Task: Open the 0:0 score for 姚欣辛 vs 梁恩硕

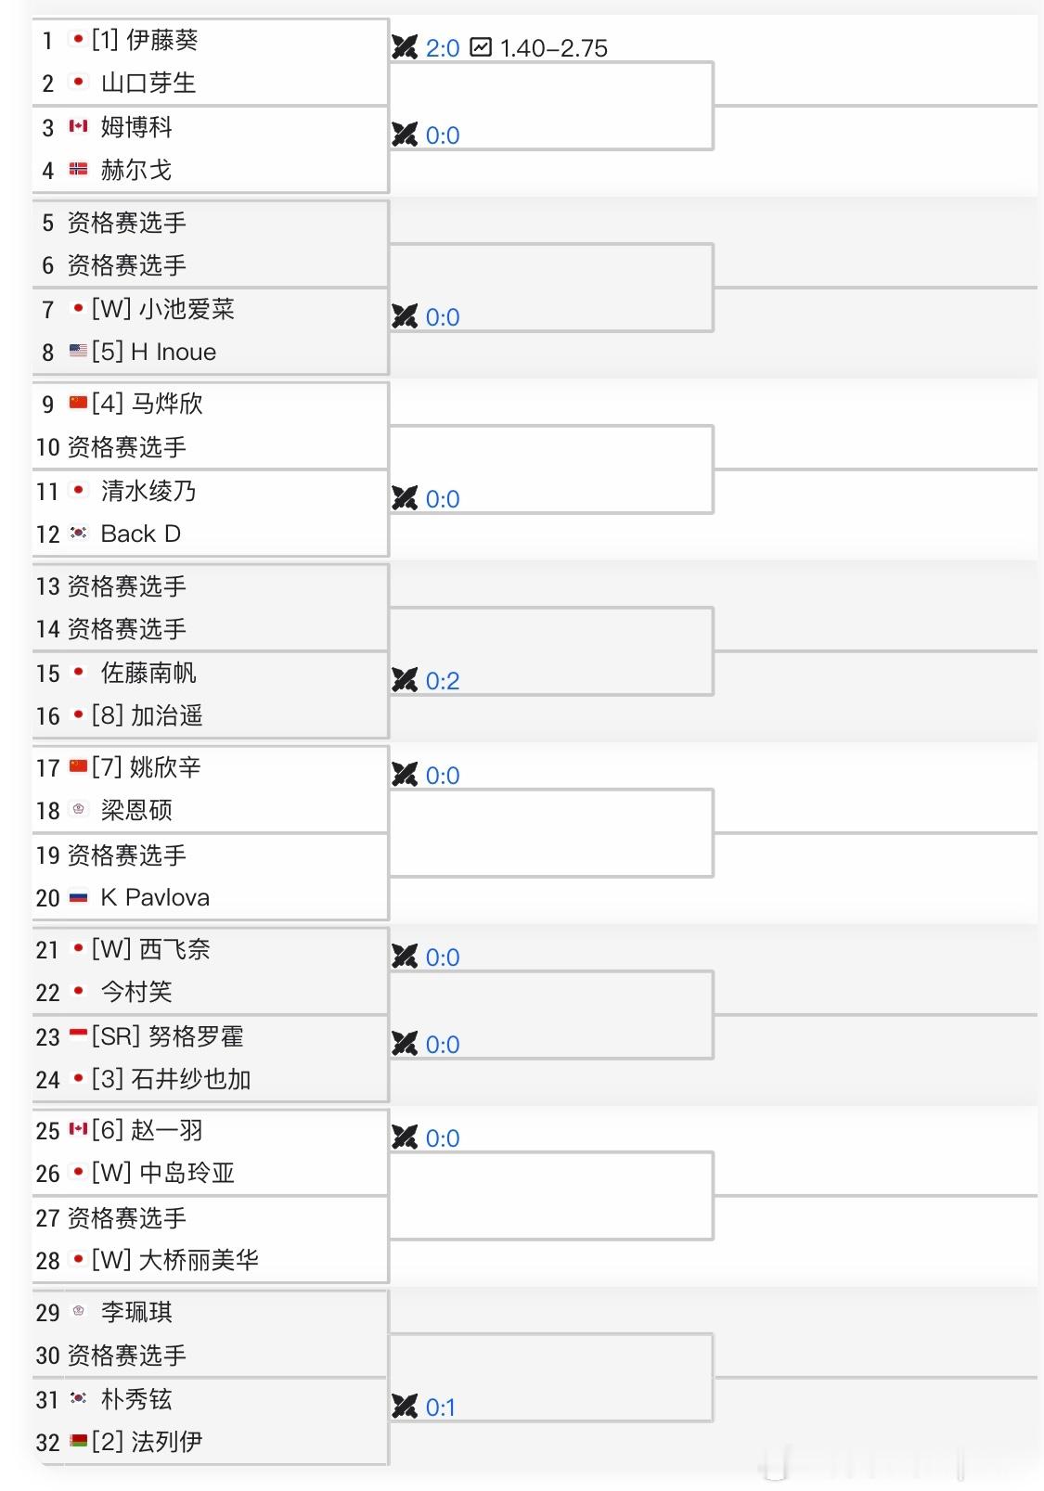Action: (x=443, y=775)
